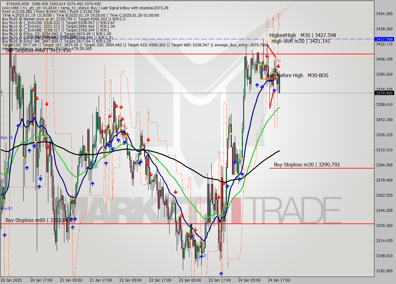Click the '23 Jan 05:00' time label
This screenshot has height=284, width=396.
click(191, 280)
